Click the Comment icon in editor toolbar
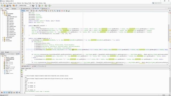 coord(67,11)
